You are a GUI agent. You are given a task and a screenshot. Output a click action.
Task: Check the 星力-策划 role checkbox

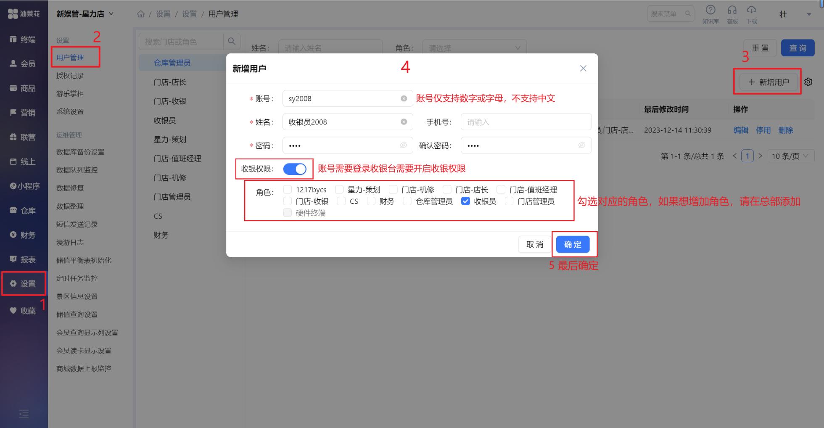339,190
